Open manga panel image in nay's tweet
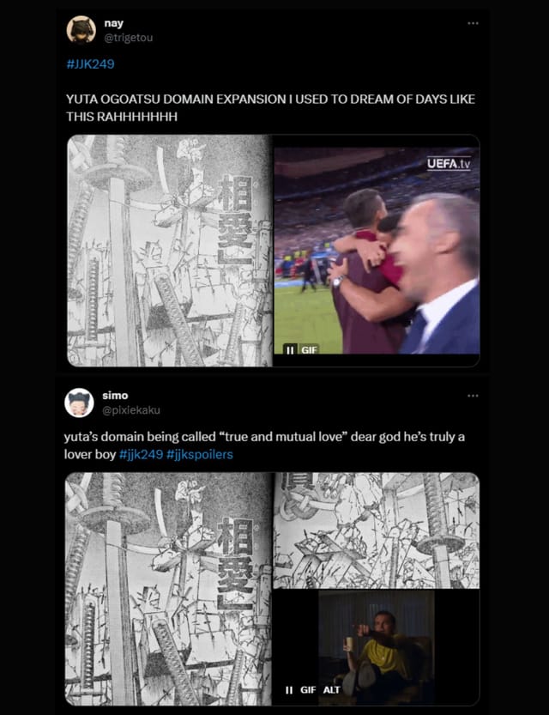 [170, 251]
